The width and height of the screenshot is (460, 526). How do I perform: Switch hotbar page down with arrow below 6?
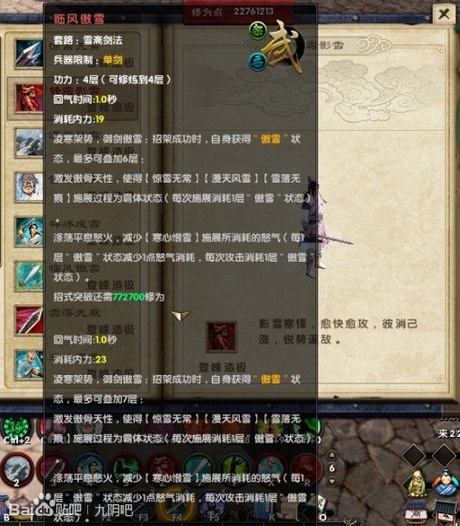[x=332, y=481]
